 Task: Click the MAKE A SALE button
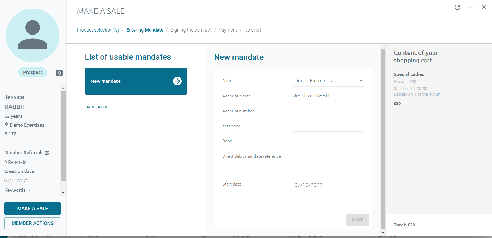pyautogui.click(x=33, y=209)
